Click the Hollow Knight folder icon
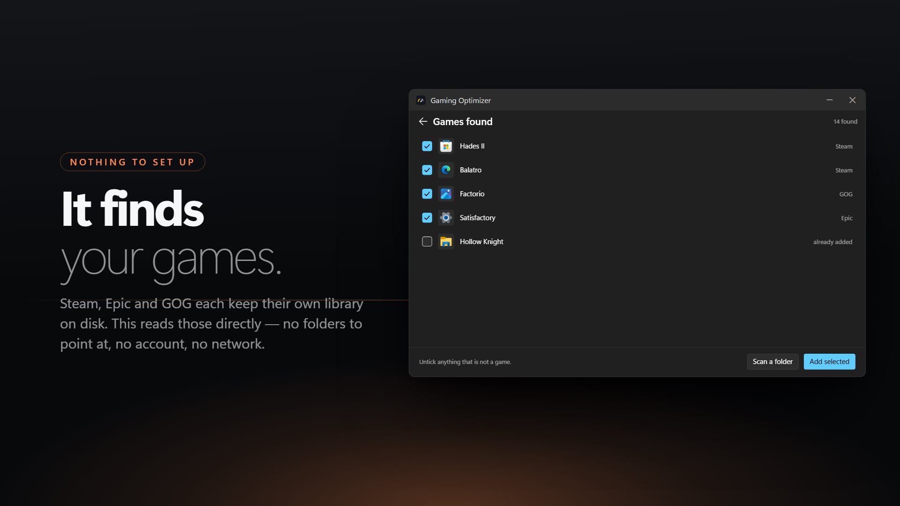Image resolution: width=900 pixels, height=506 pixels. 446,242
